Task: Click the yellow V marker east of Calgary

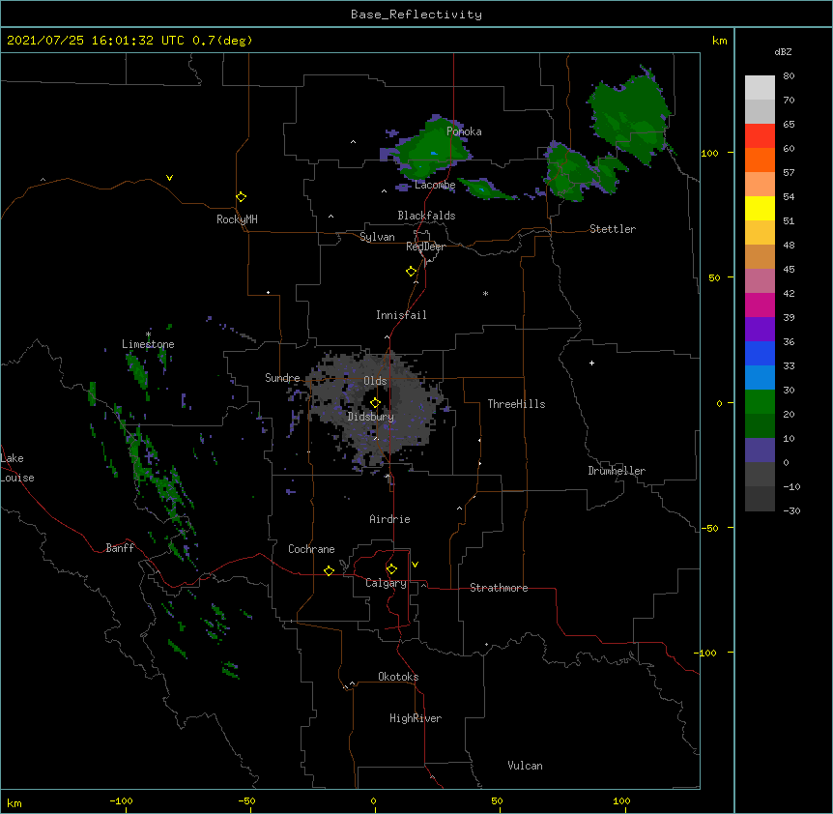Action: click(x=415, y=565)
